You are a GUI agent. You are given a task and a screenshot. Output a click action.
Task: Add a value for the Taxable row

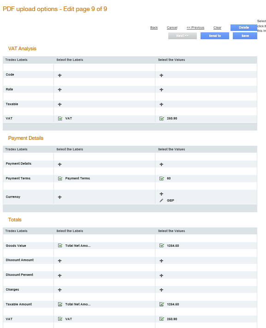click(x=161, y=104)
